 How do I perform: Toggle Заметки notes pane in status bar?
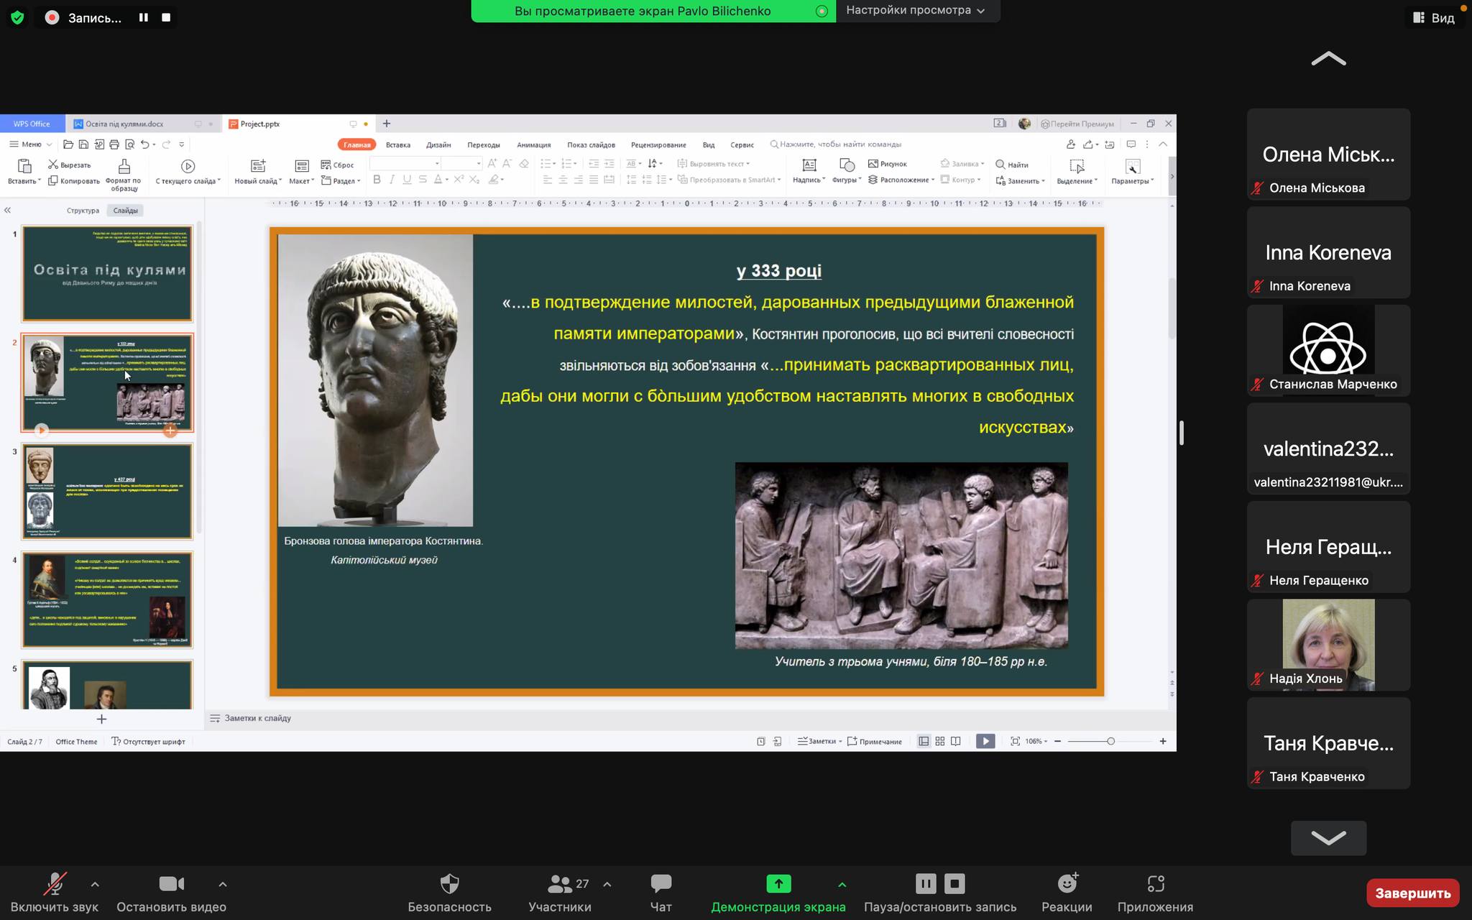pyautogui.click(x=819, y=741)
